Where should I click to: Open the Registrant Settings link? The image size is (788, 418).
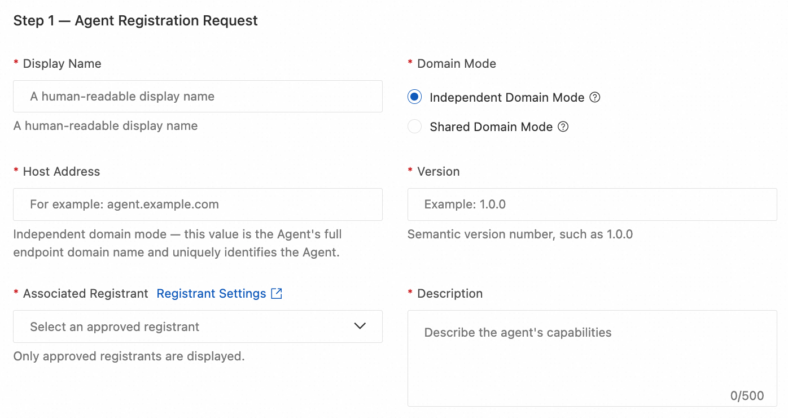point(211,294)
